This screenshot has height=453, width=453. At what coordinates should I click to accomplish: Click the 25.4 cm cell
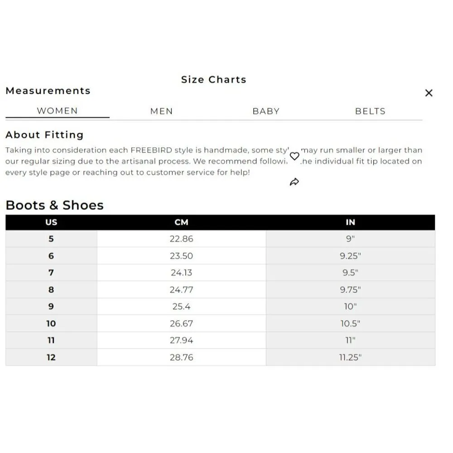click(181, 307)
